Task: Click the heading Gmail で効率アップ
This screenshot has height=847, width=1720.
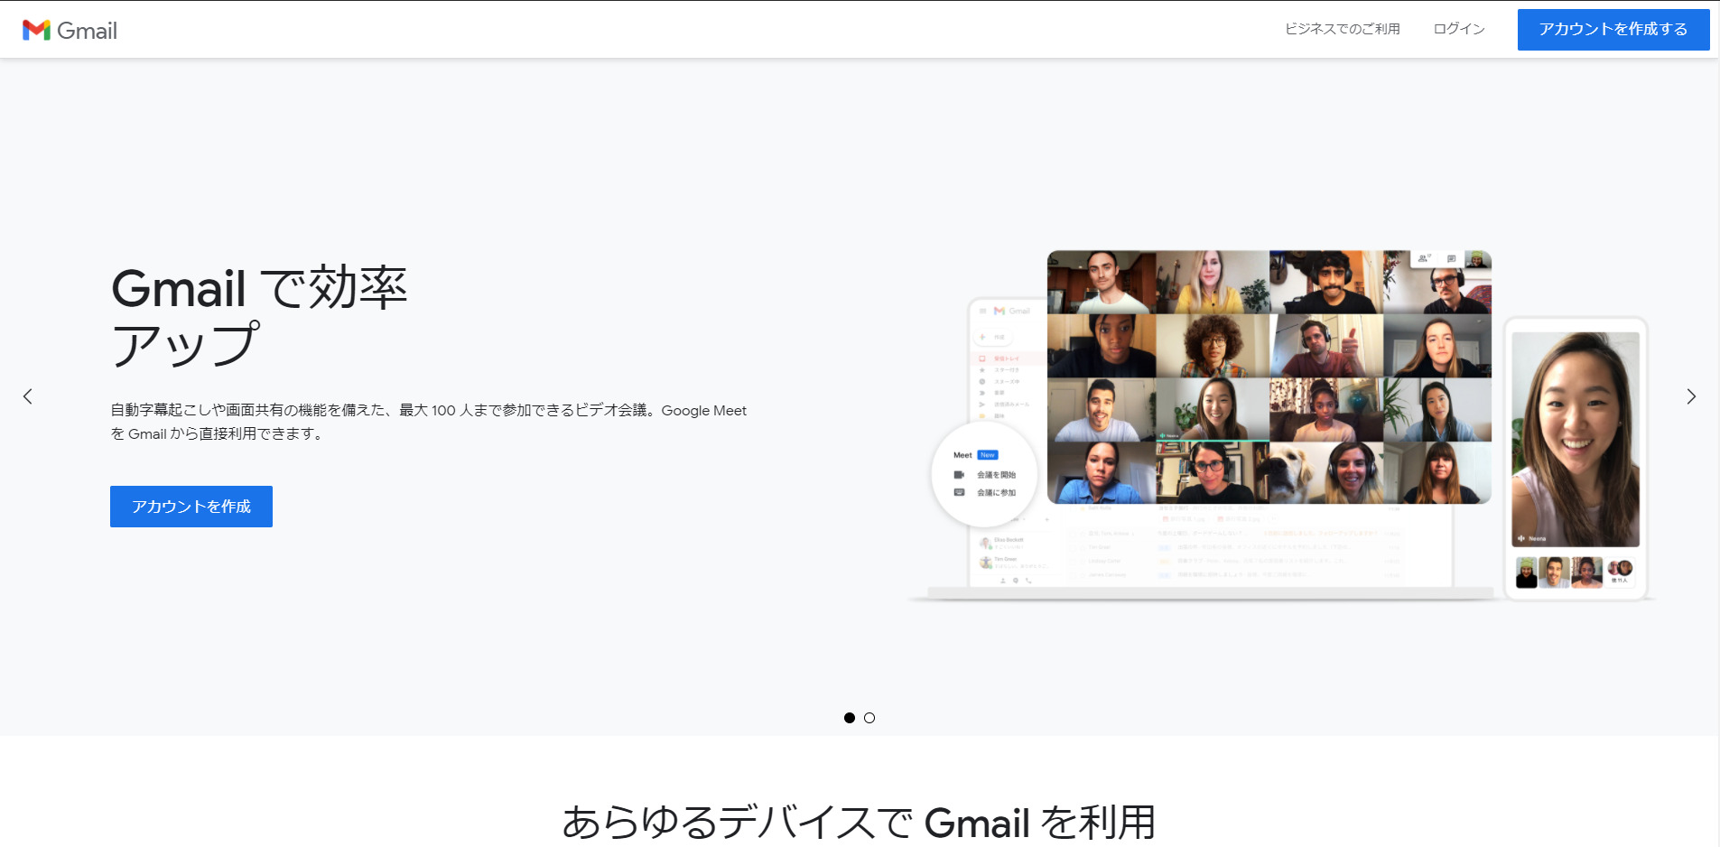Action: click(259, 316)
